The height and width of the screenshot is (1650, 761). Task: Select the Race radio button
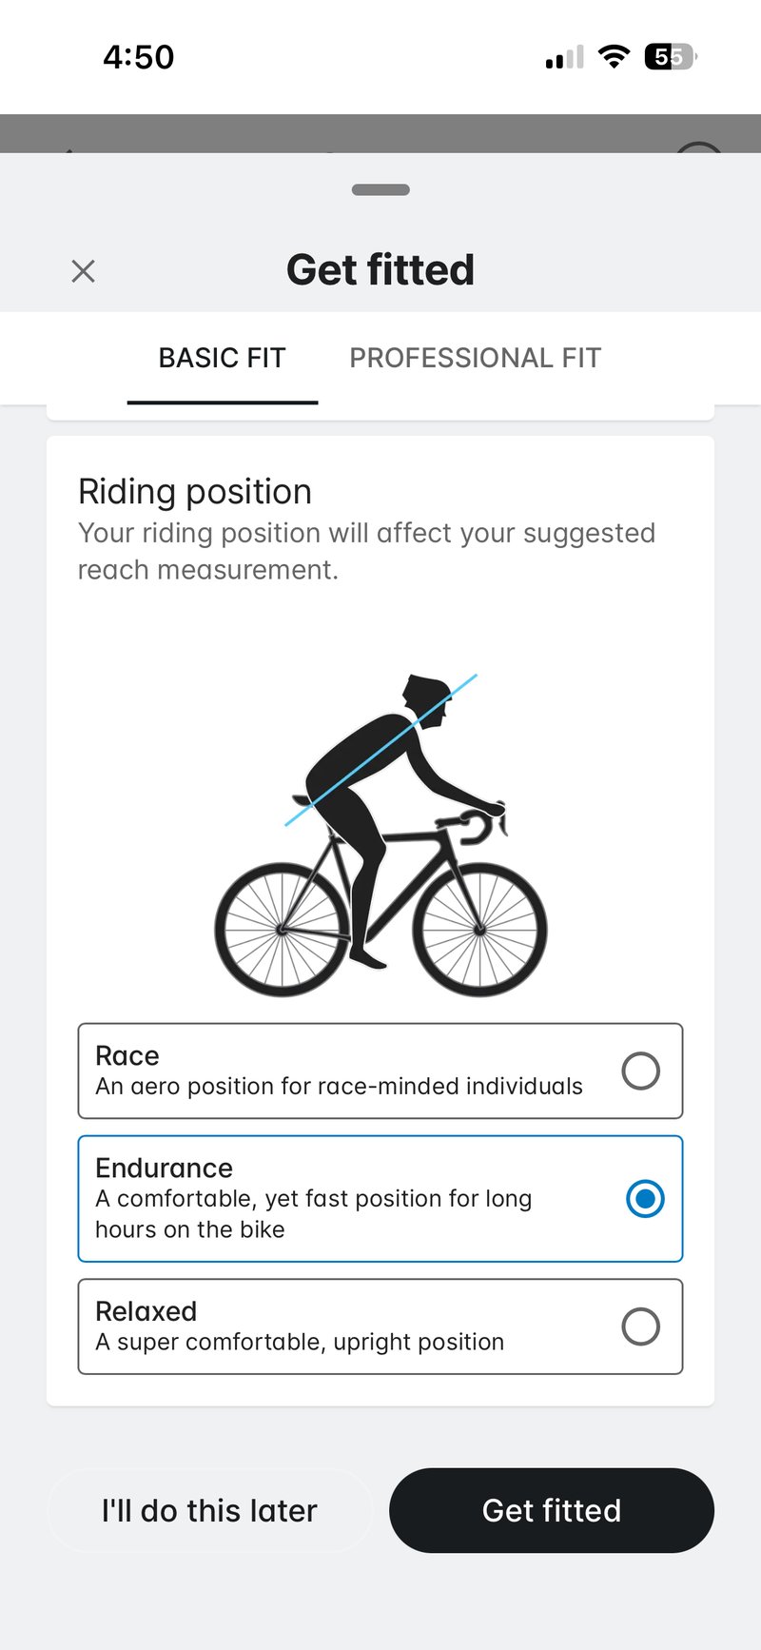coord(640,1071)
